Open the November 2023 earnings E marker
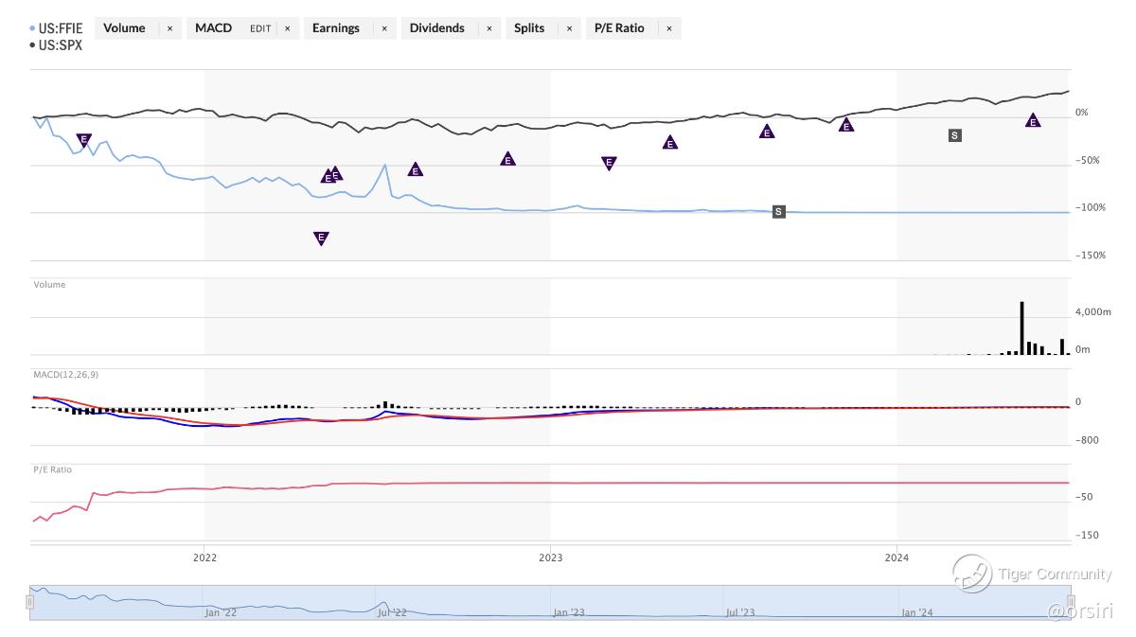Viewport: 1136px width, 637px height. click(846, 124)
